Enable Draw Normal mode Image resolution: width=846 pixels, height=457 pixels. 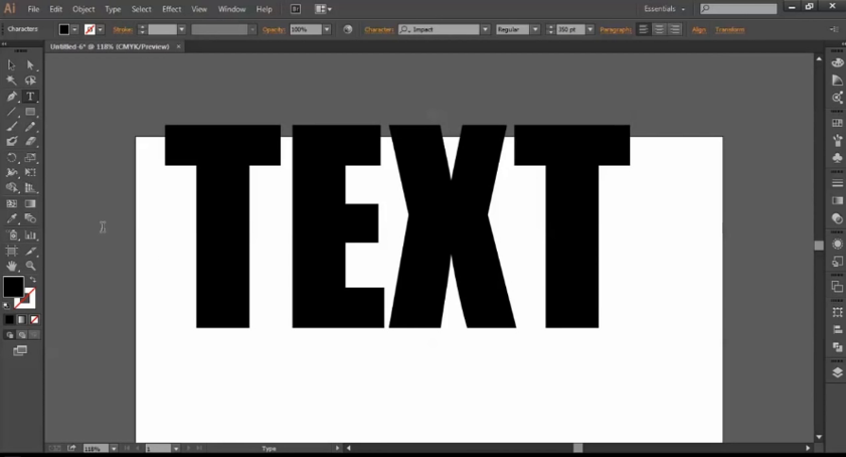[x=9, y=335]
